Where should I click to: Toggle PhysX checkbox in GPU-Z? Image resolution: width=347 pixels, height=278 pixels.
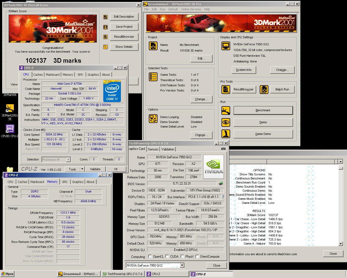click(x=182, y=257)
